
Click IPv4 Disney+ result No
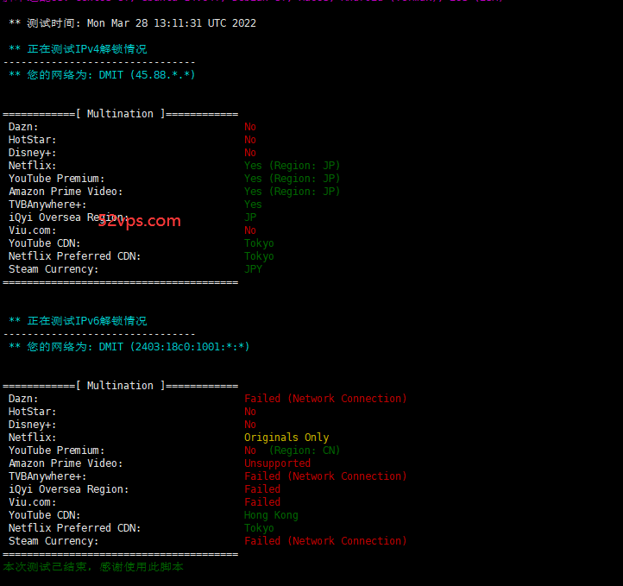[x=250, y=153]
